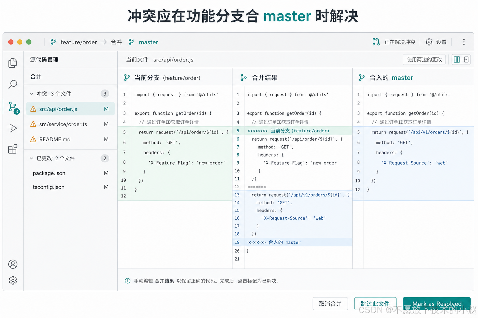Click branch icon in 合入的 master header
The height and width of the screenshot is (318, 478).
coord(362,78)
